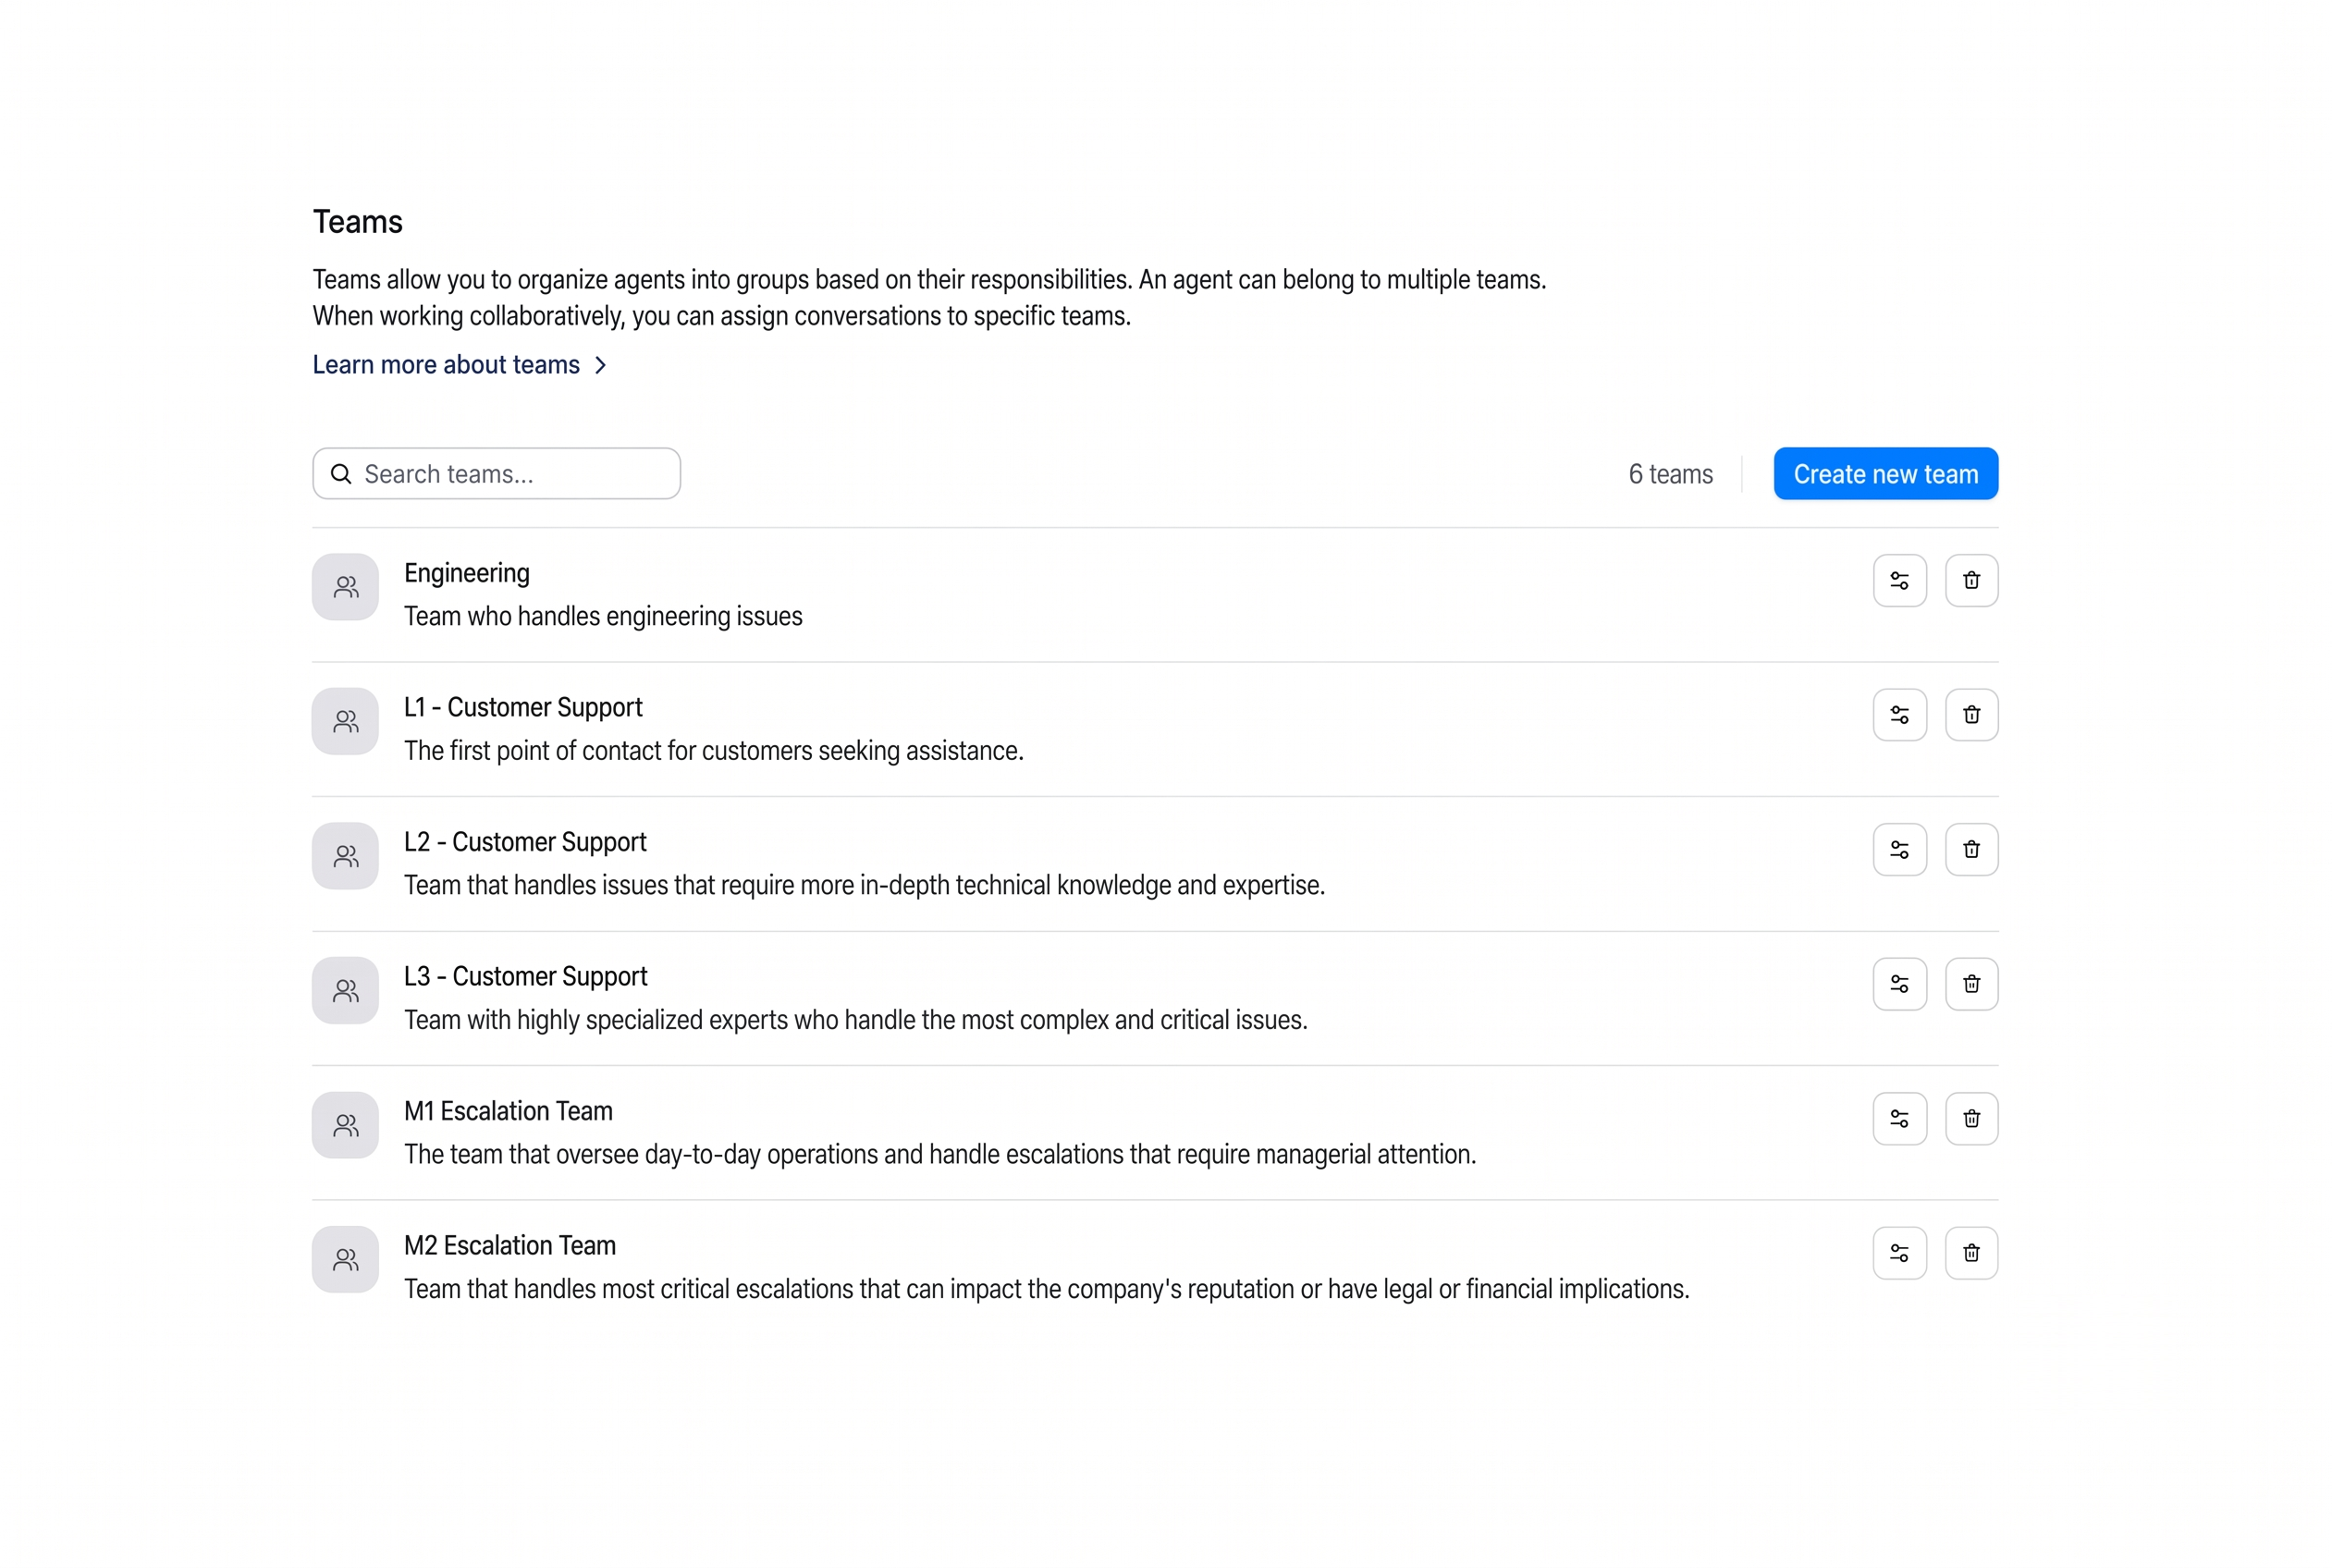Viewport: 2332px width, 1568px height.
Task: Click the L3 - Customer Support avatar icon
Action: [x=345, y=990]
